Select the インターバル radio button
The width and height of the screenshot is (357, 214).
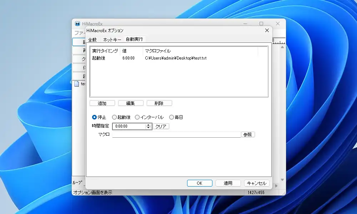pyautogui.click(x=137, y=117)
